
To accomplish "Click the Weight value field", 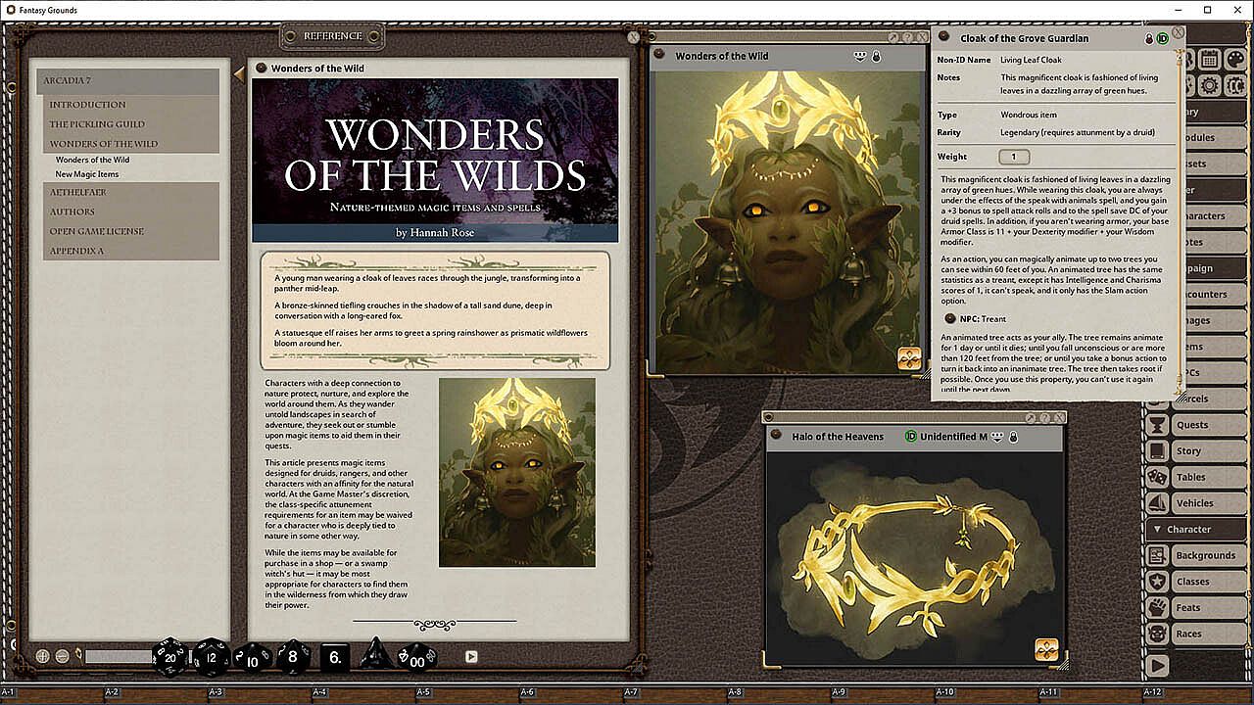I will [1014, 157].
